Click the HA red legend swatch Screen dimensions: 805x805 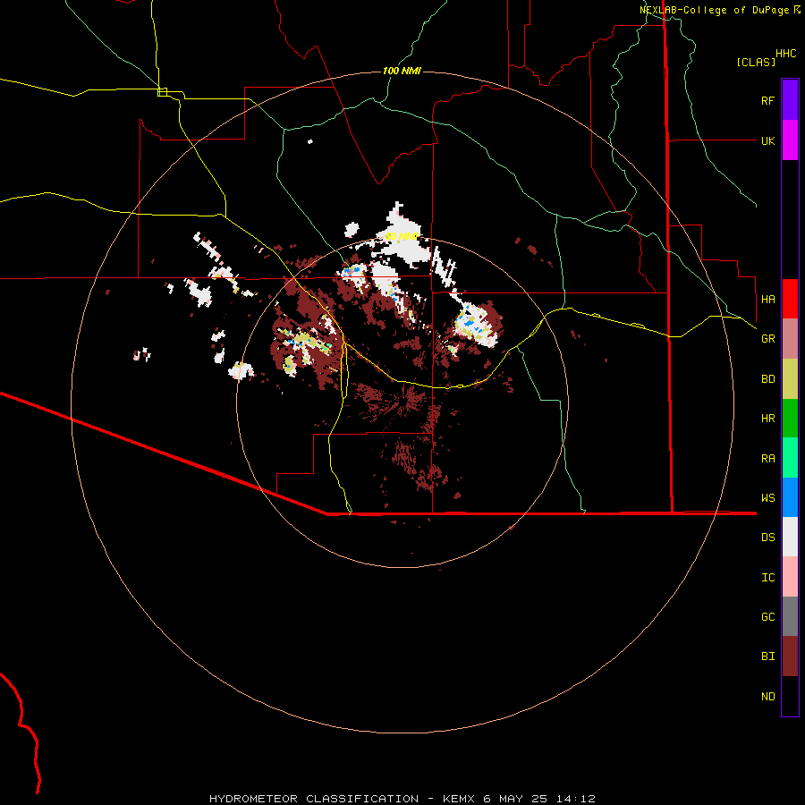click(x=790, y=299)
